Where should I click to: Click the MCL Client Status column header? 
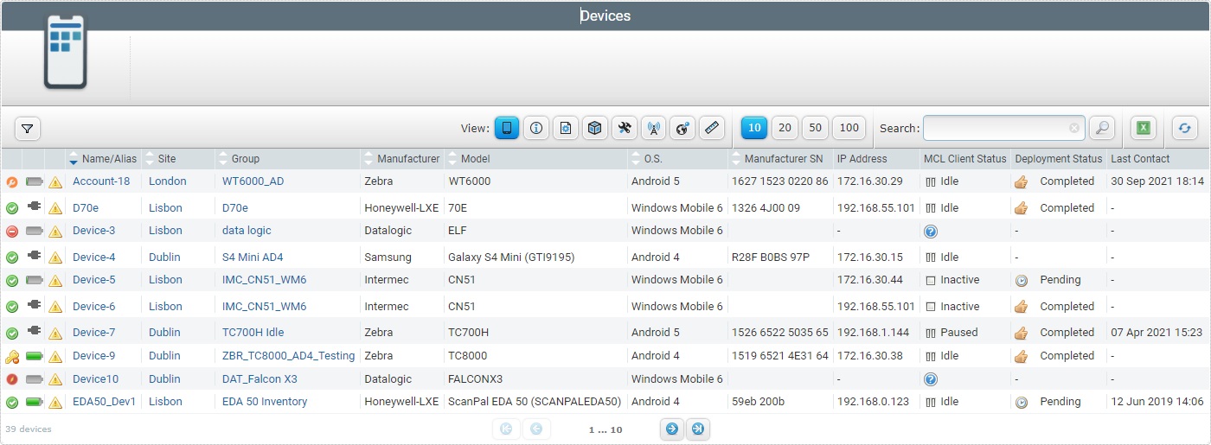pyautogui.click(x=964, y=159)
